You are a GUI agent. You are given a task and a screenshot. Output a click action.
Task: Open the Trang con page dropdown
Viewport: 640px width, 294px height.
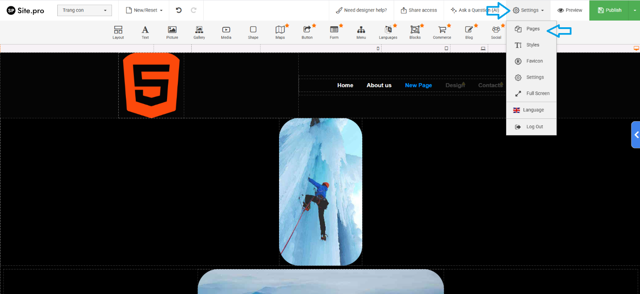pyautogui.click(x=85, y=10)
